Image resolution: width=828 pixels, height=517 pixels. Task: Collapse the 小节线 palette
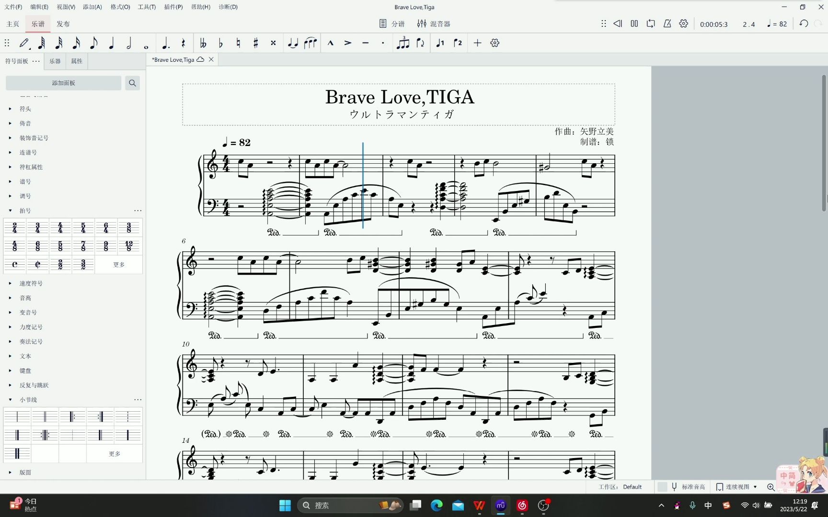tap(10, 400)
